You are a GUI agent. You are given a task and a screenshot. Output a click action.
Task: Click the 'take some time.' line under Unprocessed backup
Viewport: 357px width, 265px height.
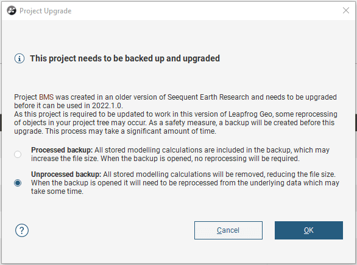tap(57, 191)
